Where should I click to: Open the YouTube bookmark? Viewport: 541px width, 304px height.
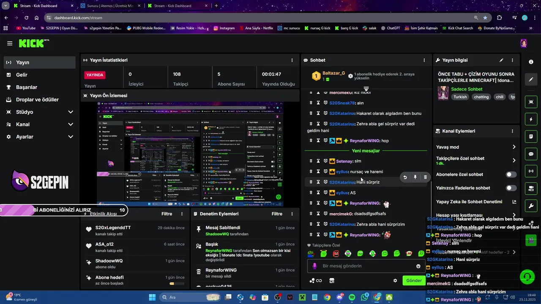tap(25, 28)
